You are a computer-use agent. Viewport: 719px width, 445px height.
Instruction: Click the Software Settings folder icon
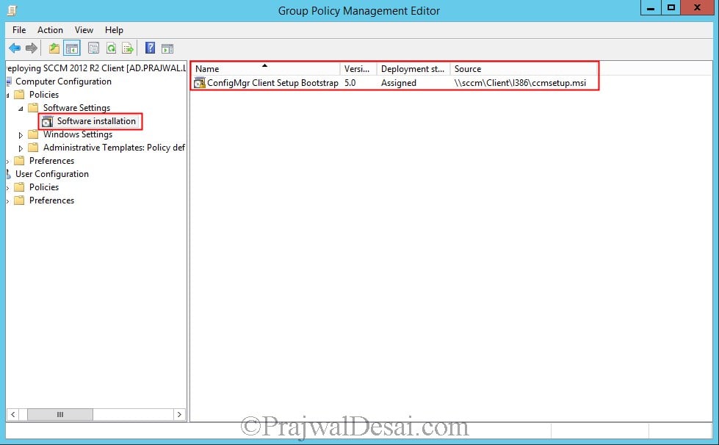(33, 108)
